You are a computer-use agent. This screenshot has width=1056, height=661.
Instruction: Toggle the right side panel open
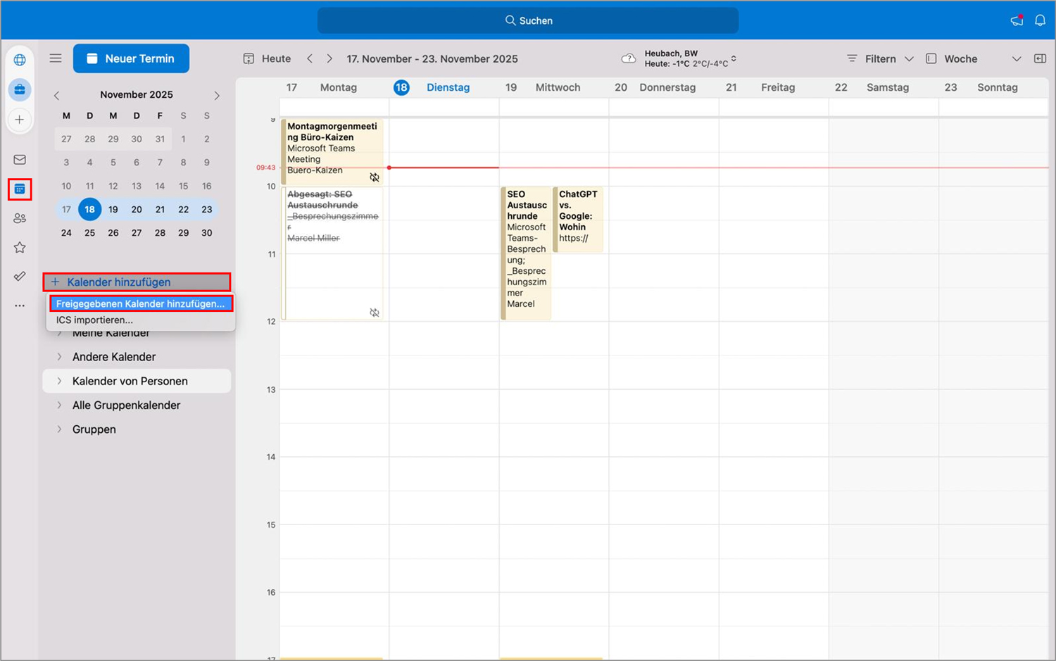pyautogui.click(x=1040, y=58)
